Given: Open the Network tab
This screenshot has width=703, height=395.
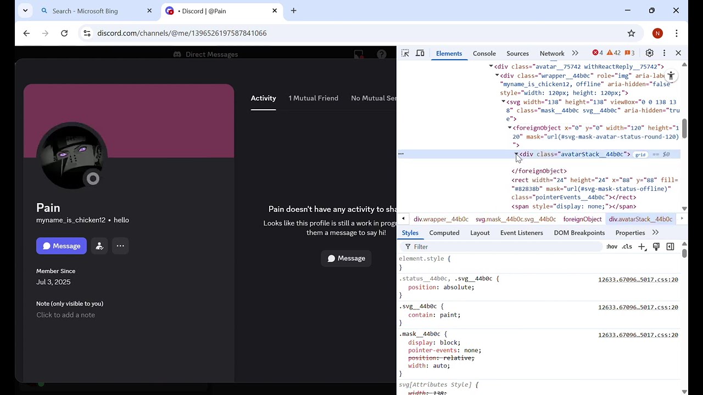Looking at the screenshot, I should coord(552,53).
